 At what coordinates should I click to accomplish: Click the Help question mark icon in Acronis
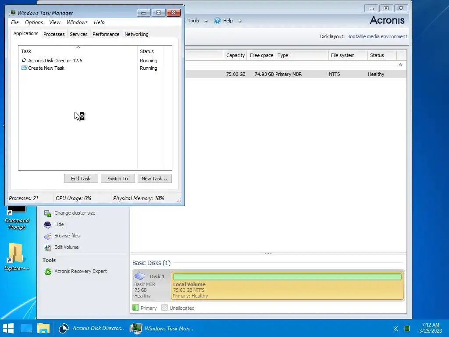click(217, 21)
